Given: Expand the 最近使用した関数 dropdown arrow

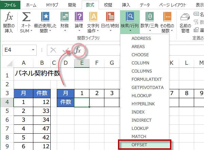Looking at the screenshot, I should 50,31.
